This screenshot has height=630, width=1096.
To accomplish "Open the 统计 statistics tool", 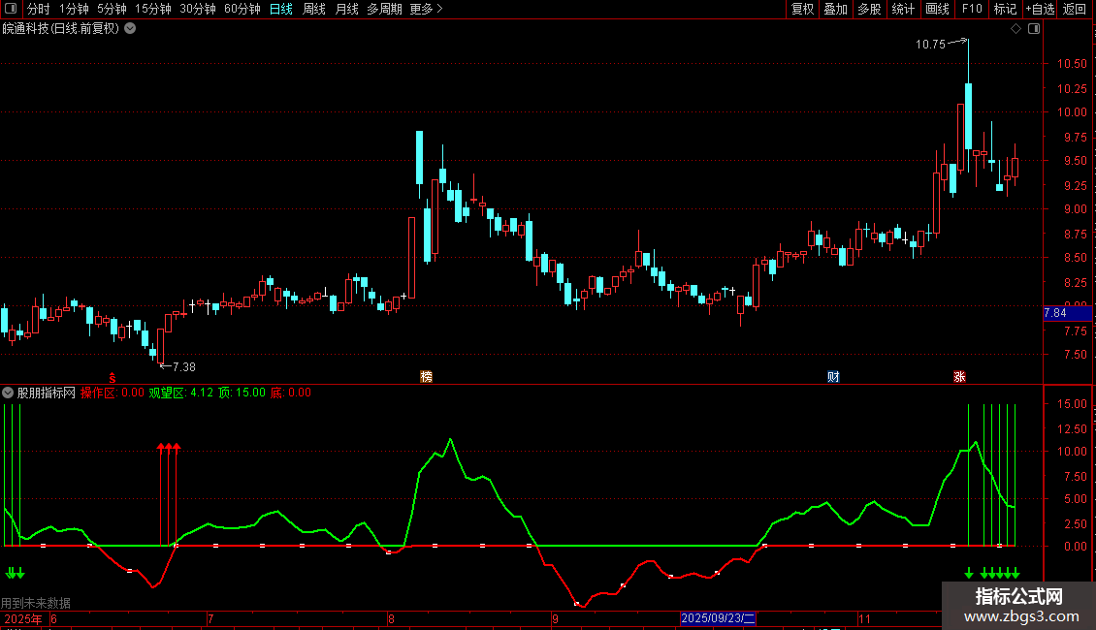I will (903, 9).
